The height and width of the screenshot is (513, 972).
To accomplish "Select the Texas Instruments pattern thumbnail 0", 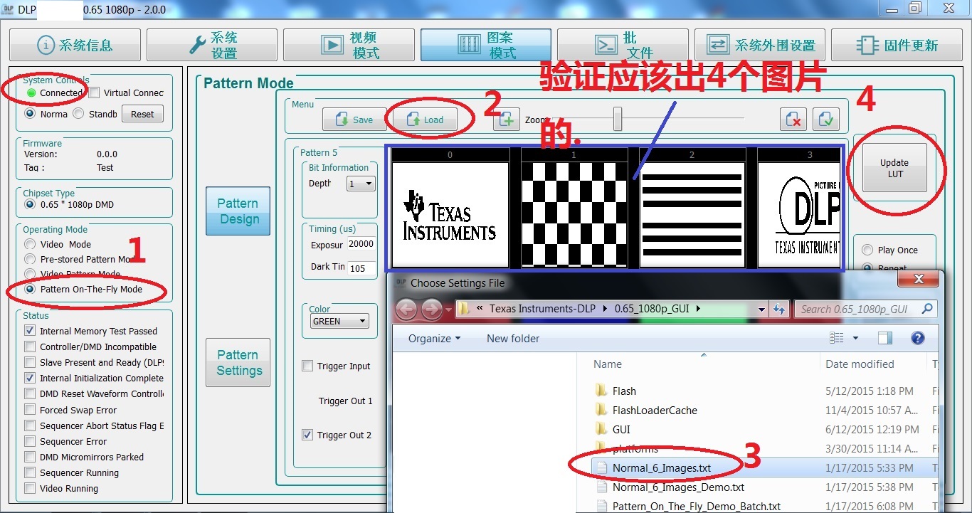I will click(x=450, y=213).
